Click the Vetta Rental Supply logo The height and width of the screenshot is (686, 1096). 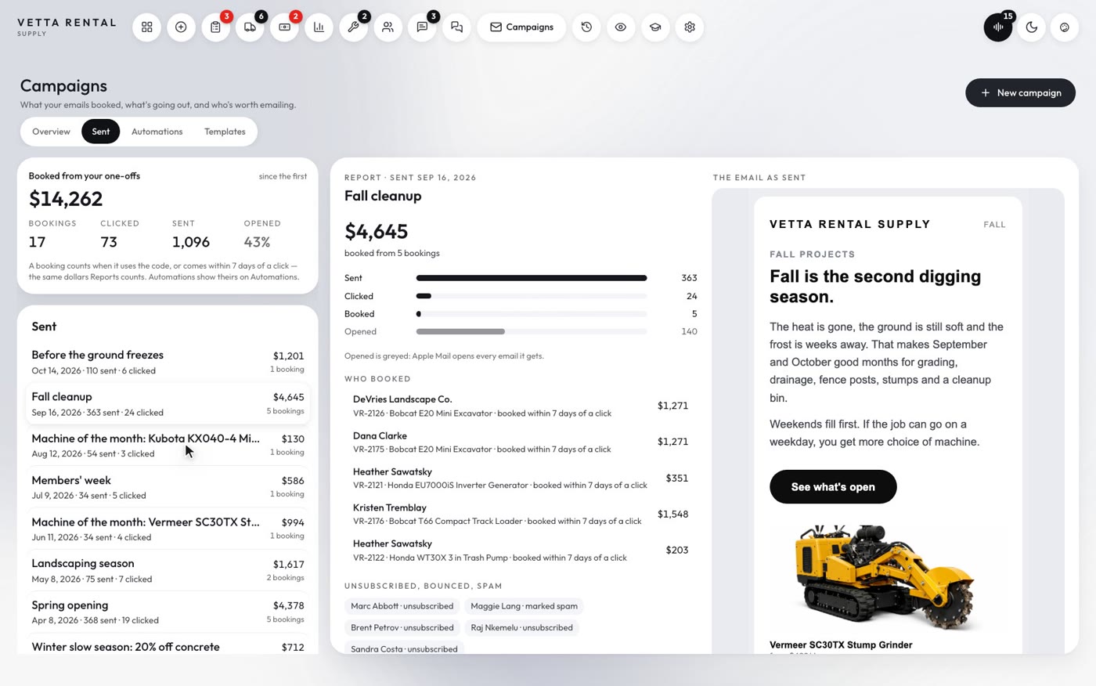pos(67,27)
